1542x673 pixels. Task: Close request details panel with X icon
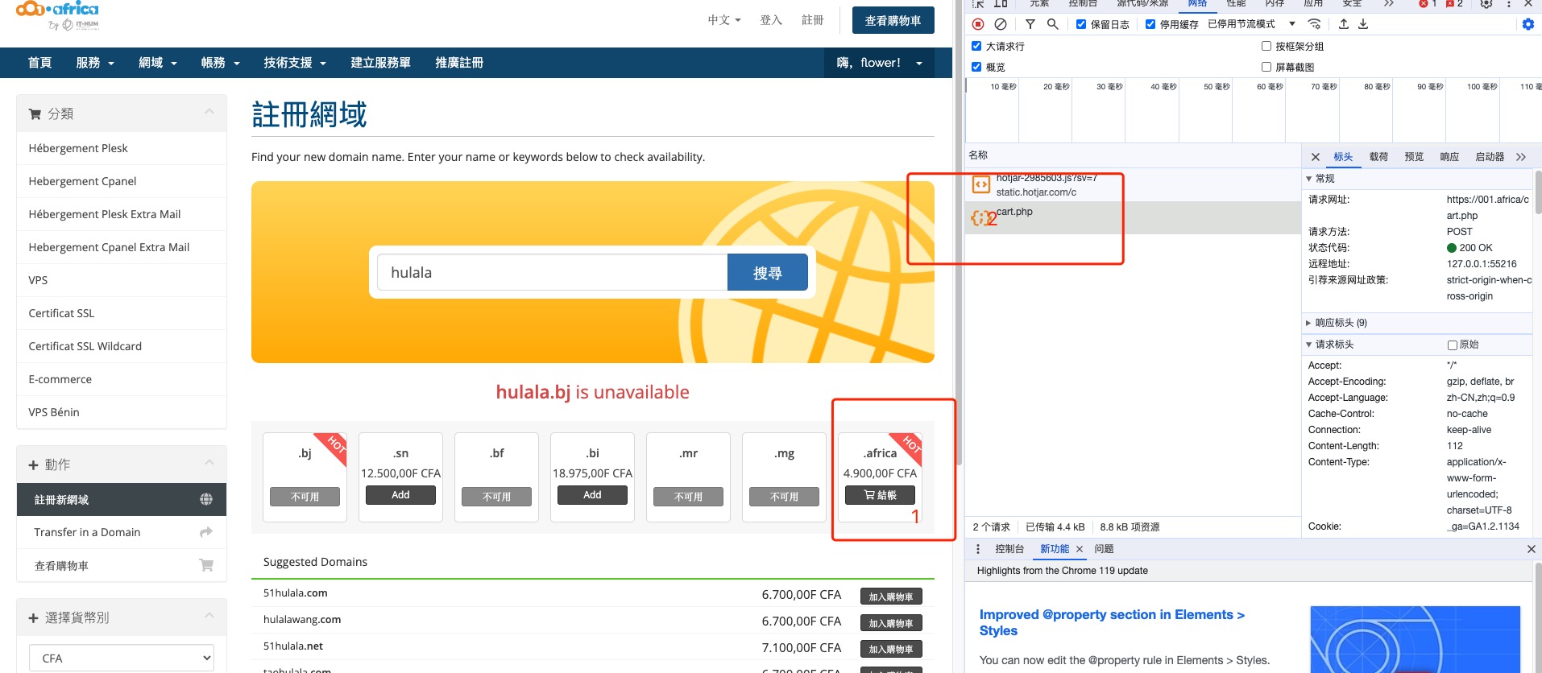pyautogui.click(x=1316, y=157)
